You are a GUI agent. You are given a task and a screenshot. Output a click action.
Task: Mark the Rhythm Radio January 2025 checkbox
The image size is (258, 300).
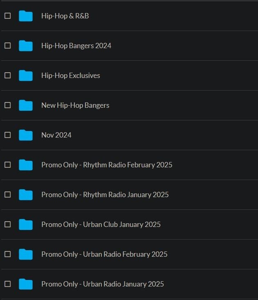[x=7, y=195]
